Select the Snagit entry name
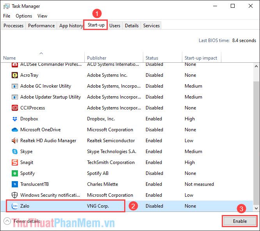260x231 pixels. 27,162
